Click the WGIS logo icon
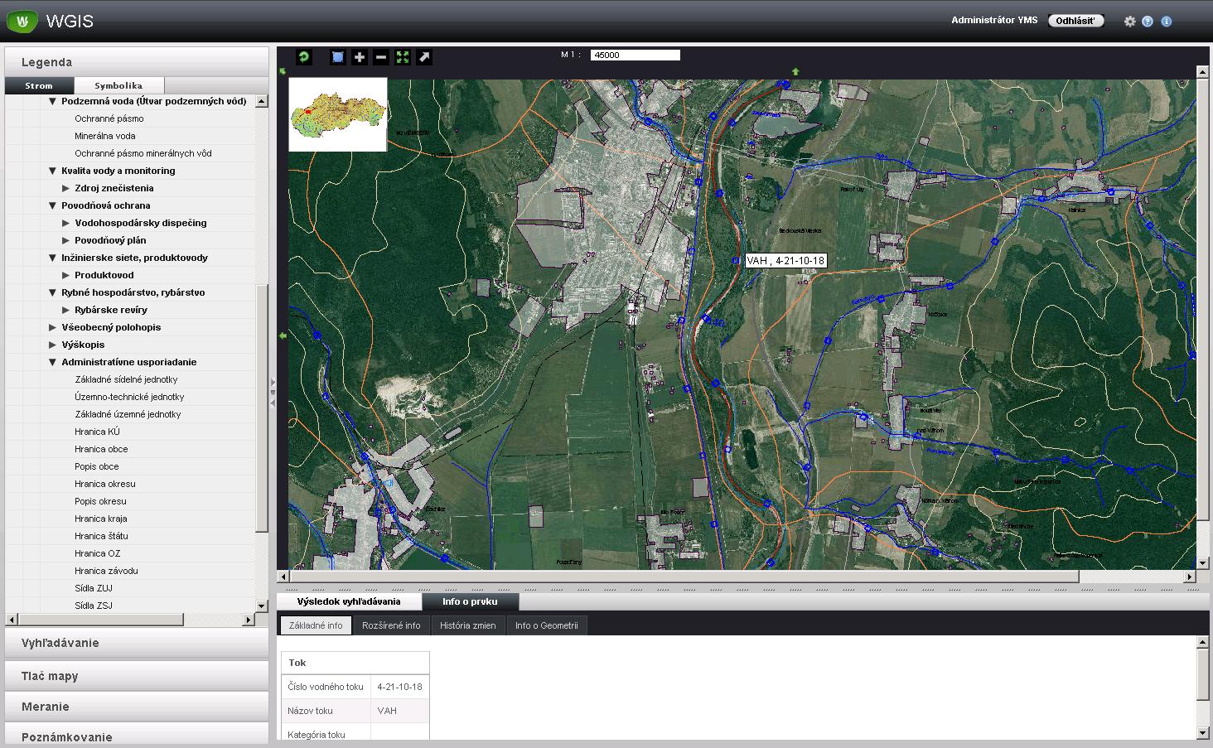The height and width of the screenshot is (748, 1213). pos(22,21)
